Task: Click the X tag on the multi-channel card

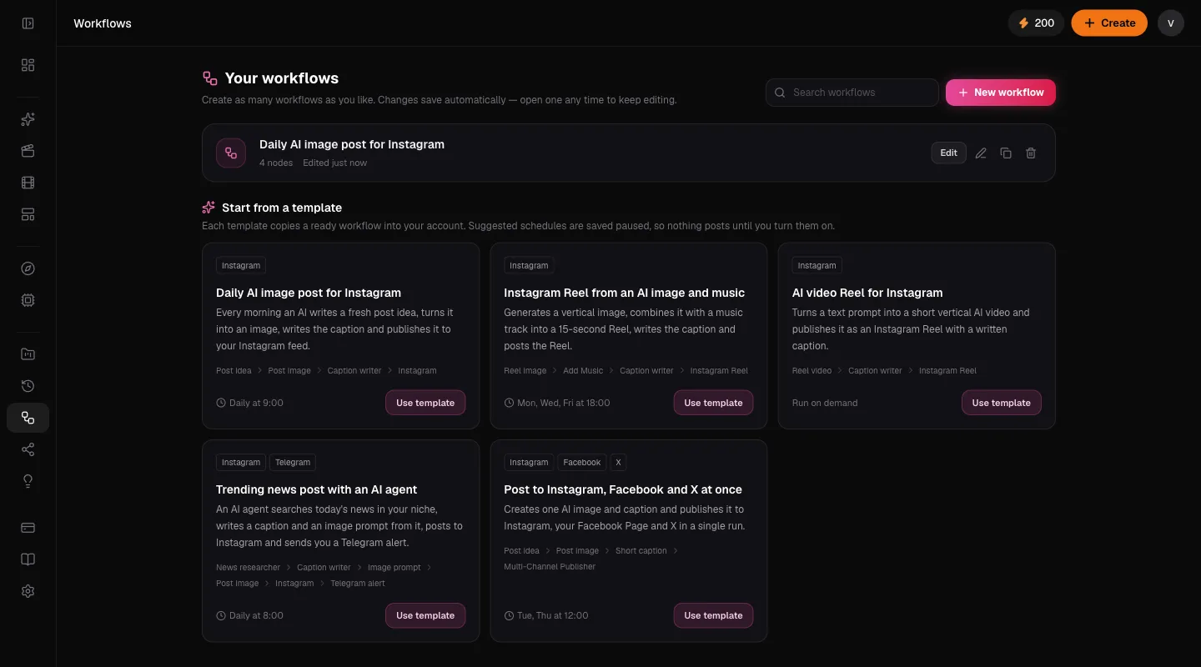Action: (x=618, y=462)
